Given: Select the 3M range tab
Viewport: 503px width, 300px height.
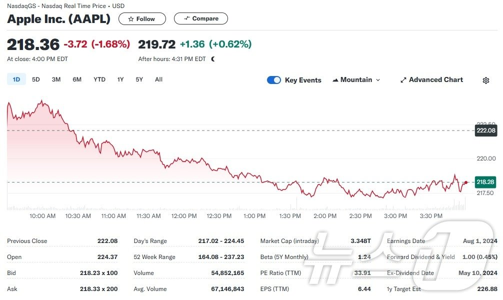Looking at the screenshot, I should point(56,79).
